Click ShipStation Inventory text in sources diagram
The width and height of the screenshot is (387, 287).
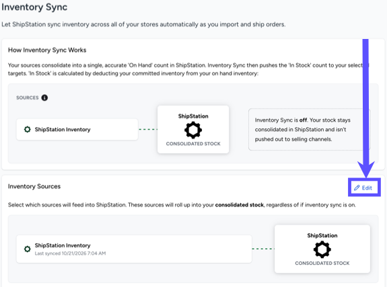coord(63,130)
